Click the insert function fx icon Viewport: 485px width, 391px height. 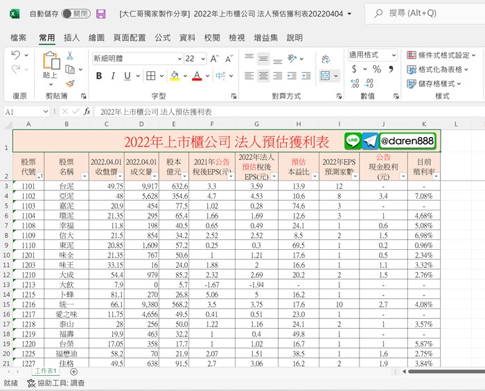[87, 111]
